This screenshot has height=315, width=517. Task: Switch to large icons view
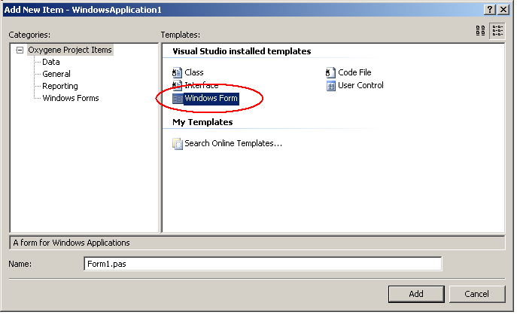coord(481,31)
